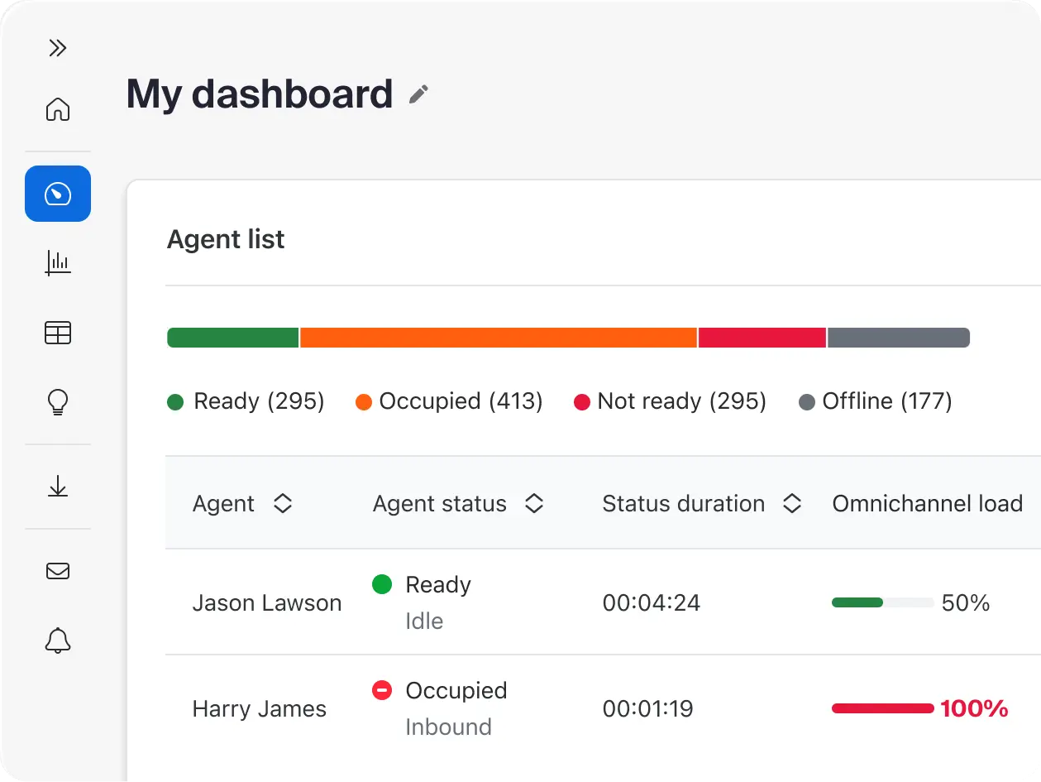Open the analytics bar chart icon
This screenshot has width=1041, height=782.
click(x=57, y=263)
